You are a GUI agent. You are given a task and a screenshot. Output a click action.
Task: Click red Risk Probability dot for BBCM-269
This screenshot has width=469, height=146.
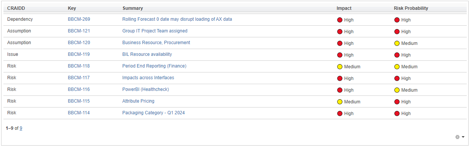pyautogui.click(x=397, y=20)
